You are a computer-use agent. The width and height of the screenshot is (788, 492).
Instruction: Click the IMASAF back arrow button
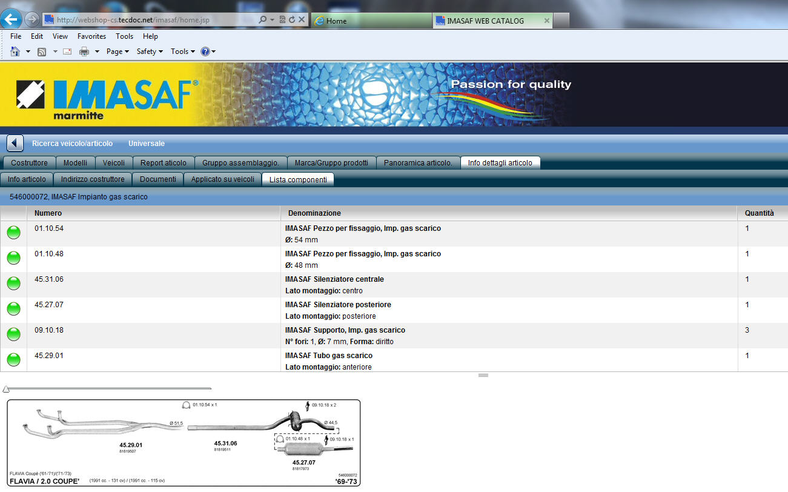(15, 144)
